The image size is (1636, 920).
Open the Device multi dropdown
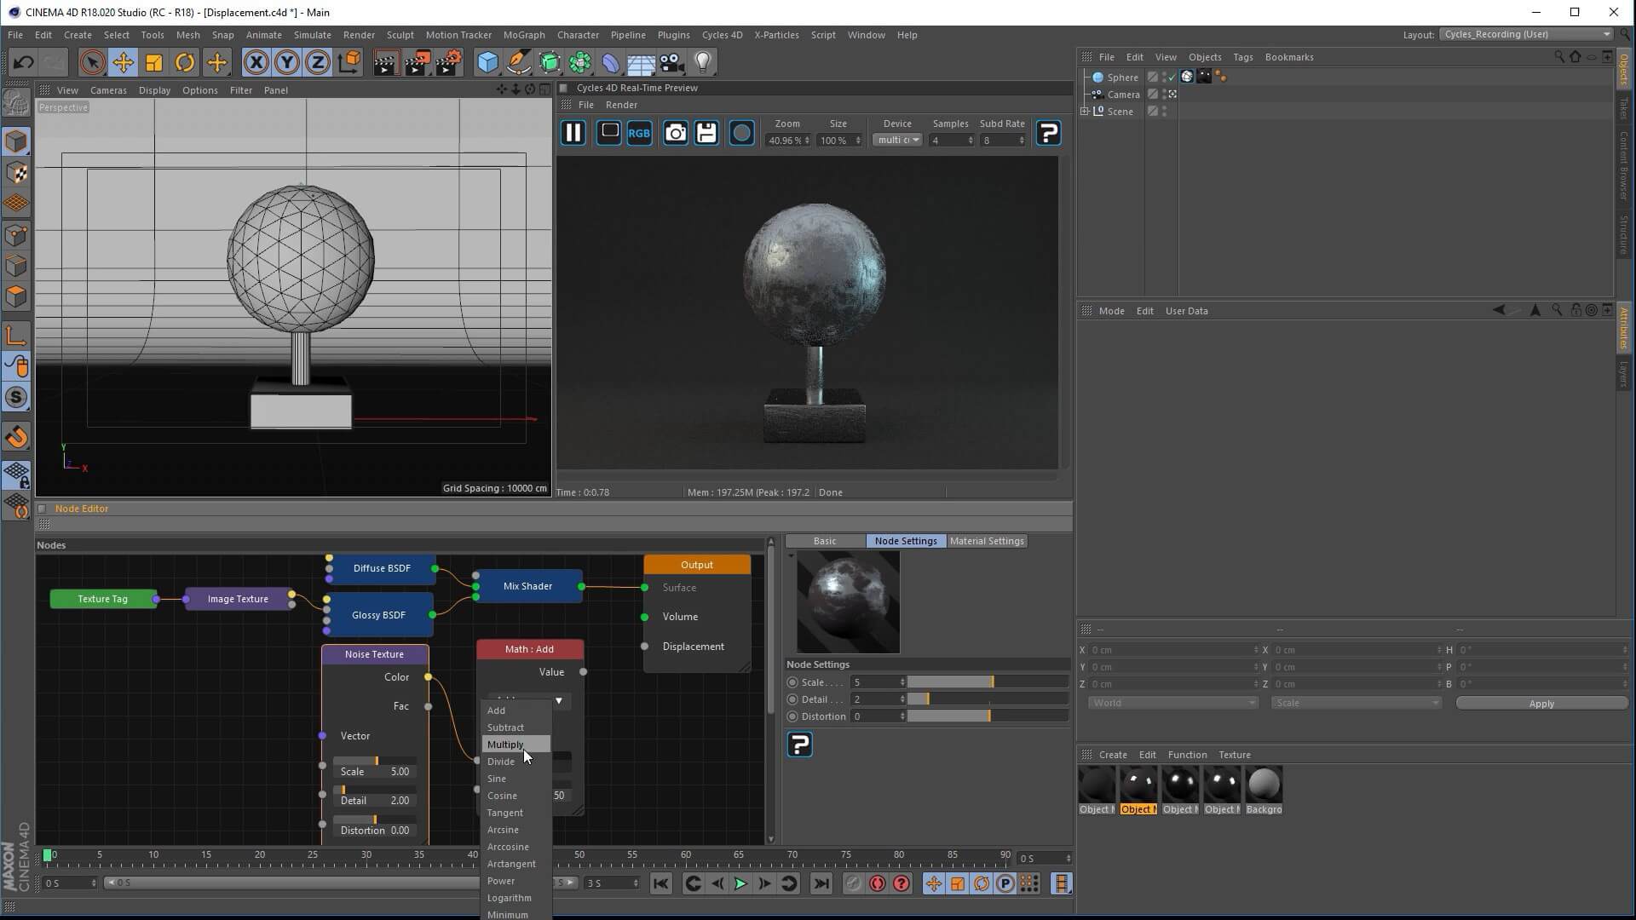click(x=897, y=140)
